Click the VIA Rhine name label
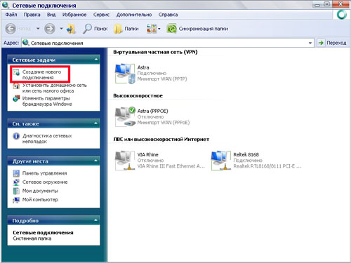Viewport: 351px width, 263px height. (147, 154)
